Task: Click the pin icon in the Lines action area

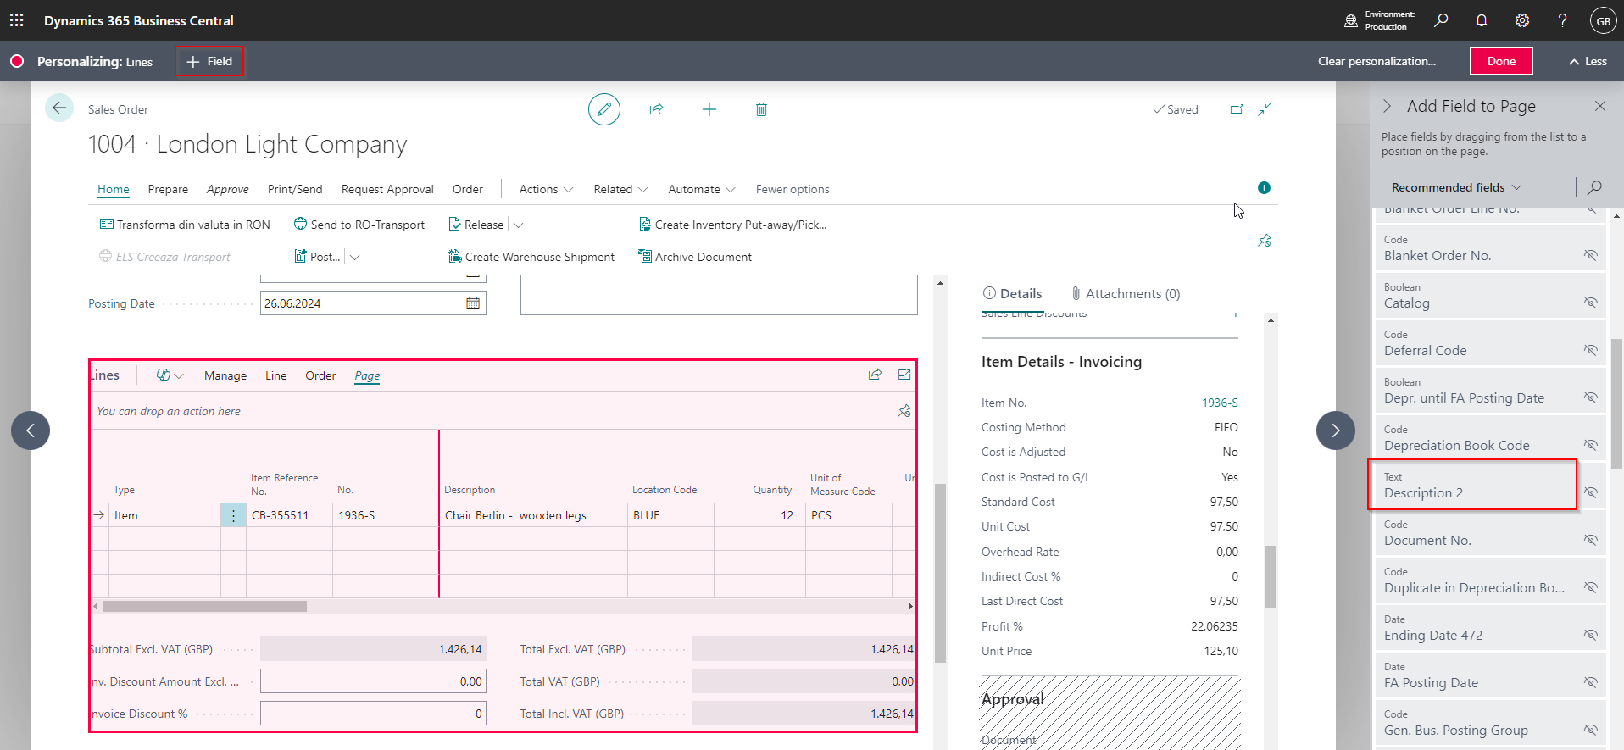Action: point(904,411)
